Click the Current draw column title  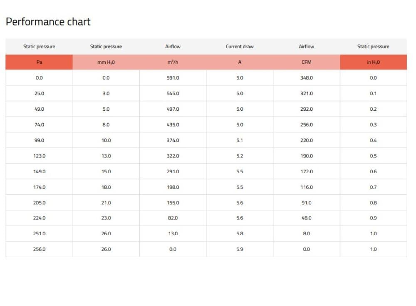pyautogui.click(x=240, y=47)
